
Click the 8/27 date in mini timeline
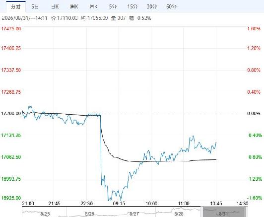coord(134,214)
